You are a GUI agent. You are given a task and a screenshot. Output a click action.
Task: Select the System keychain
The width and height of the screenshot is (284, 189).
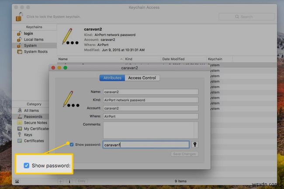click(31, 45)
